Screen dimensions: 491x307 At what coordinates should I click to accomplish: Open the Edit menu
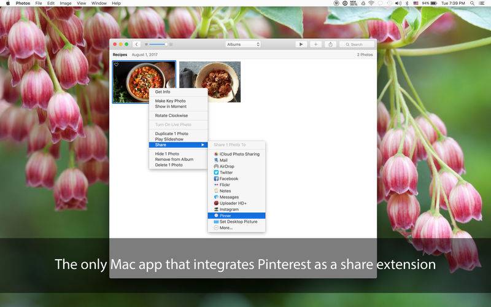pyautogui.click(x=51, y=3)
